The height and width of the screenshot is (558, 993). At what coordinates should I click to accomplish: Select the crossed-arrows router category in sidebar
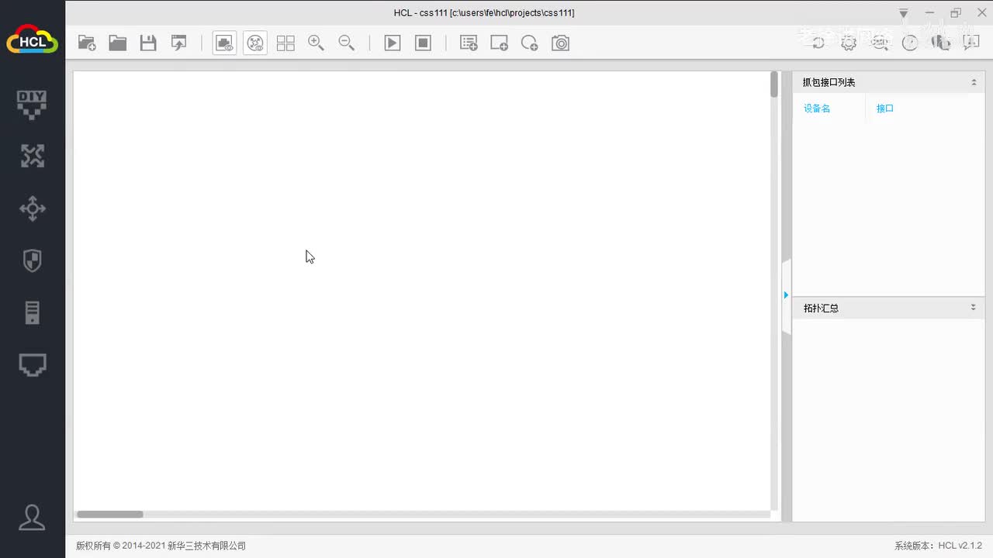(32, 156)
